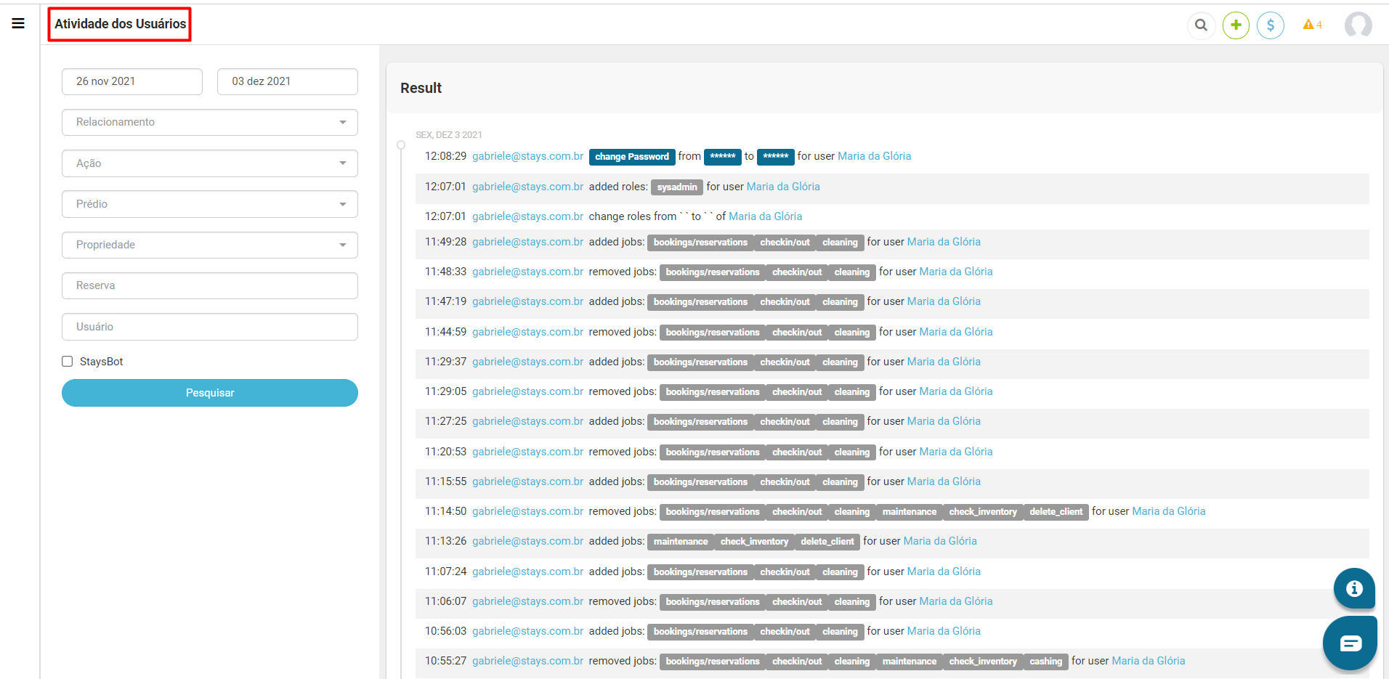Open the Ação dropdown

[210, 163]
